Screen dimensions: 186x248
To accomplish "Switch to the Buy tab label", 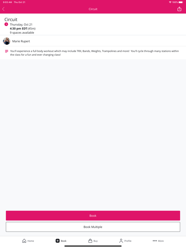I will click(95, 241).
